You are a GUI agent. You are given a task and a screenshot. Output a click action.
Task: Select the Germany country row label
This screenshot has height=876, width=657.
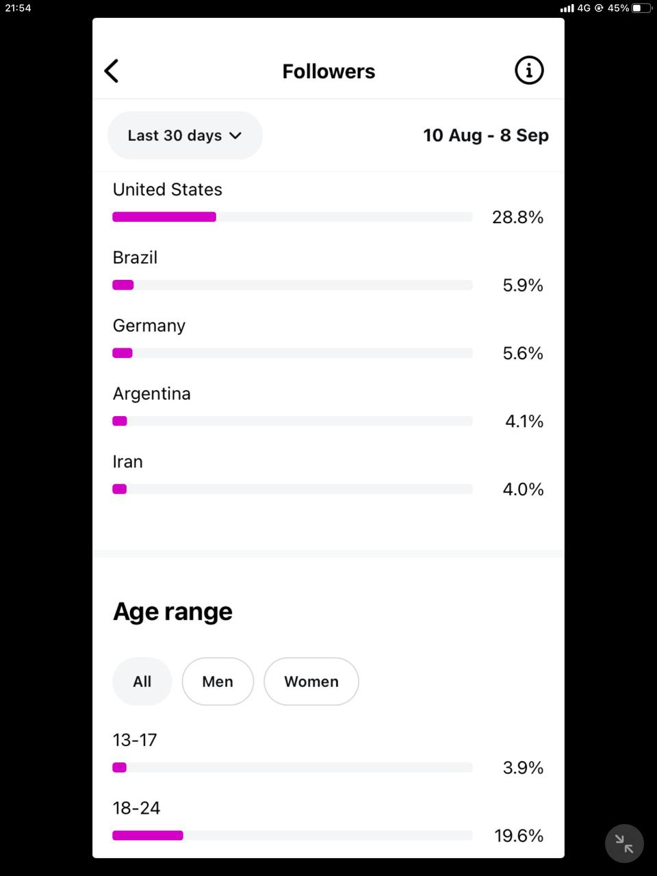coord(149,326)
